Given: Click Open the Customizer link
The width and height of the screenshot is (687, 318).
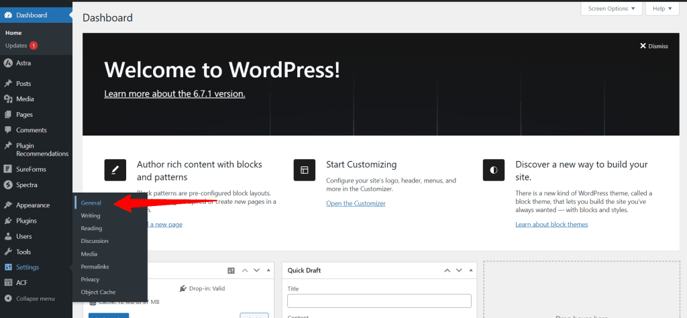Looking at the screenshot, I should click(x=356, y=204).
